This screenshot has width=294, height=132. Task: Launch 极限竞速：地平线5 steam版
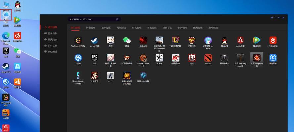[x=159, y=40]
